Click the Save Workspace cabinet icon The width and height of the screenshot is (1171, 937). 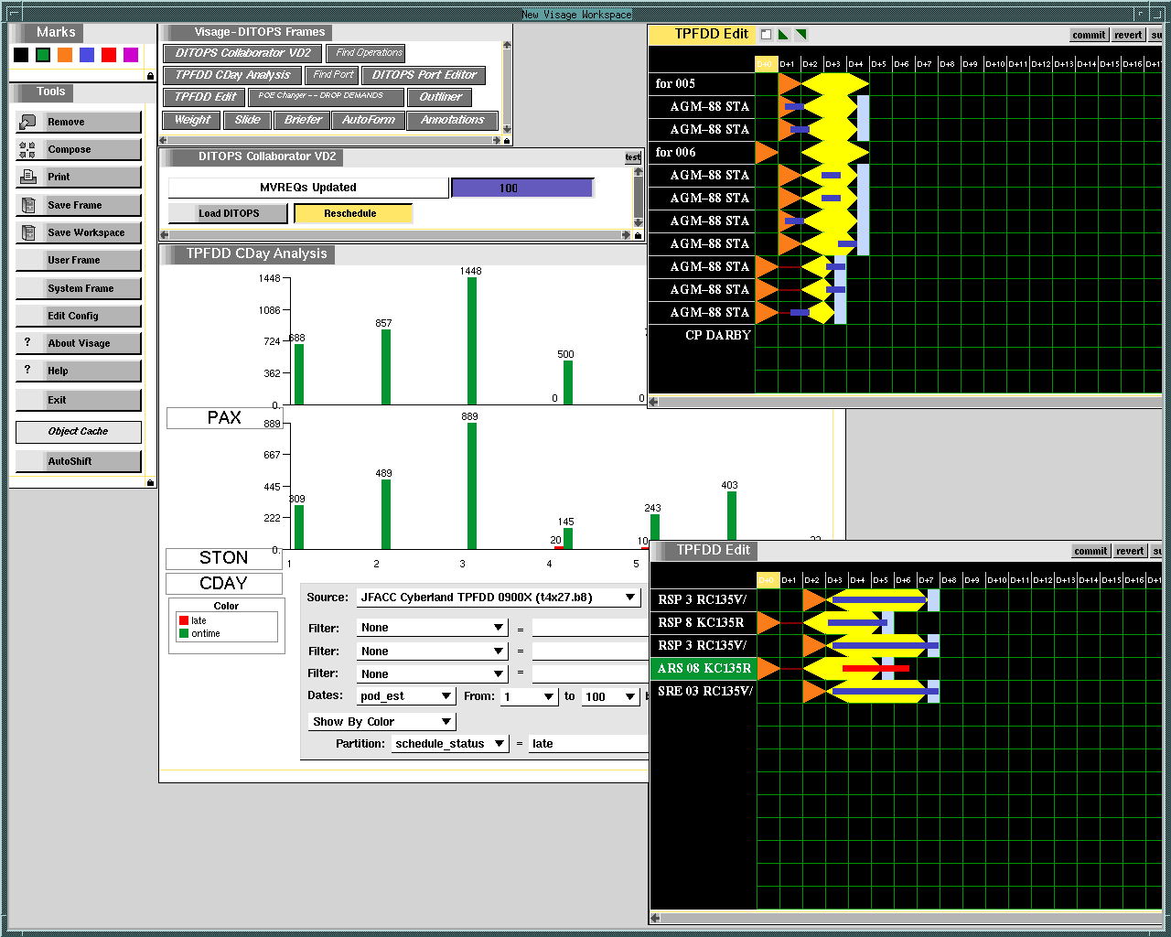pos(27,232)
